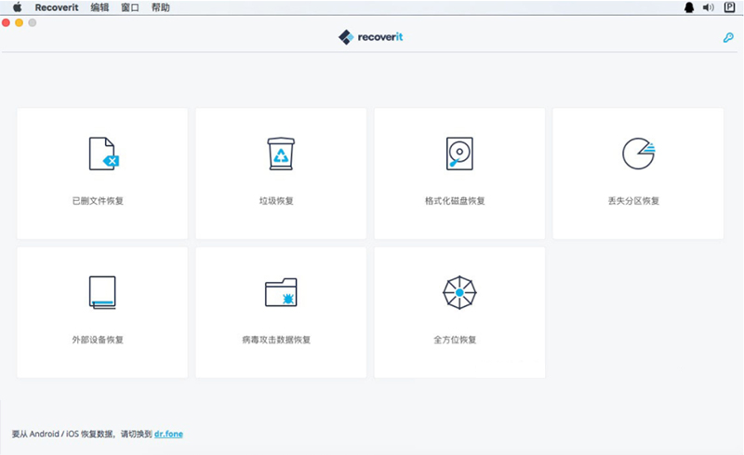744x455 pixels.
Task: Click the lost partition recovery pie icon
Action: pos(639,154)
